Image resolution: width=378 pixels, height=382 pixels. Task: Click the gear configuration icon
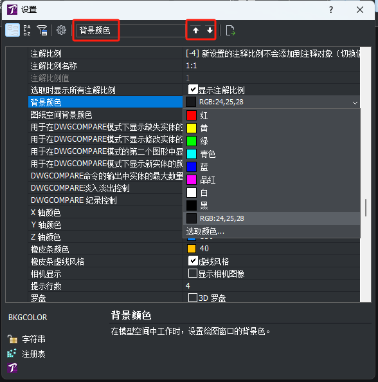tap(61, 30)
